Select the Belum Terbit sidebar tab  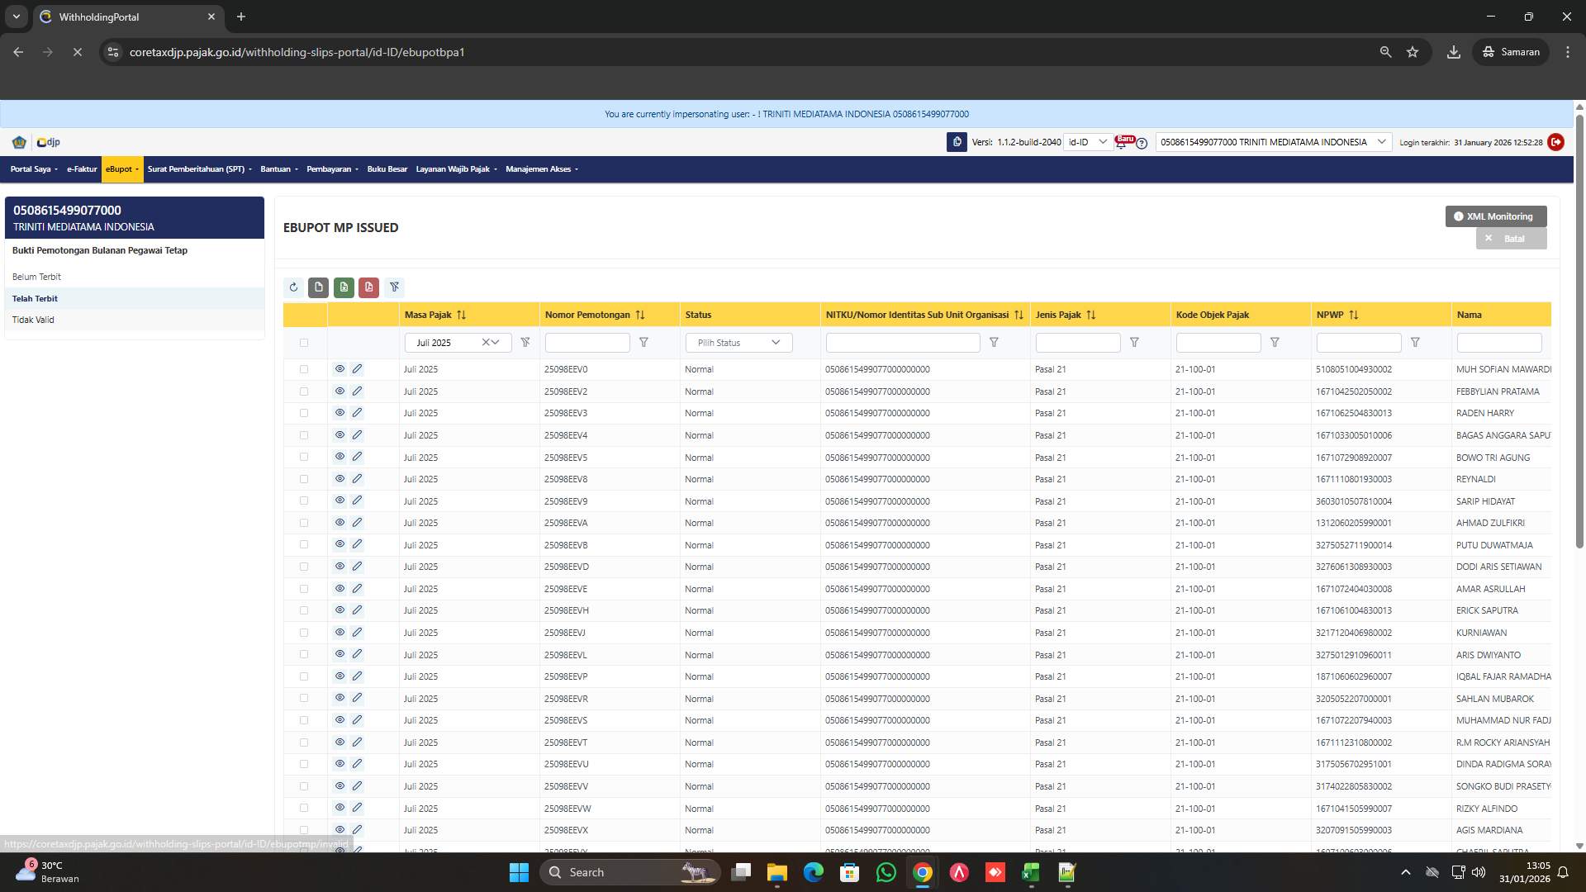pos(37,277)
